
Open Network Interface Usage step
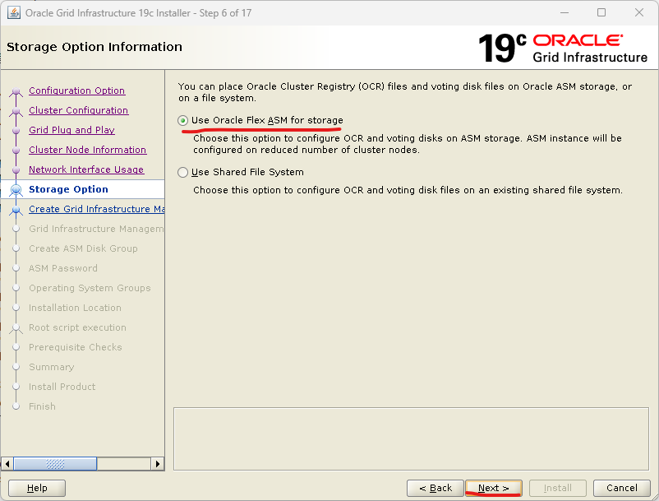pos(86,169)
